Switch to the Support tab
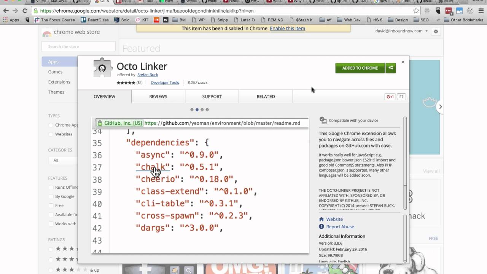 click(x=212, y=97)
